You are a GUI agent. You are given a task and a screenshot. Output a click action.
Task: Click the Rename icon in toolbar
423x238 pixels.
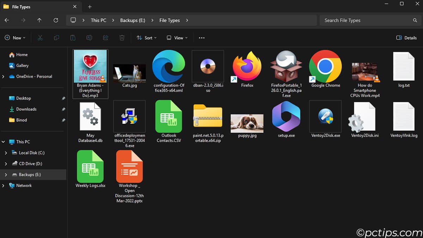[89, 38]
